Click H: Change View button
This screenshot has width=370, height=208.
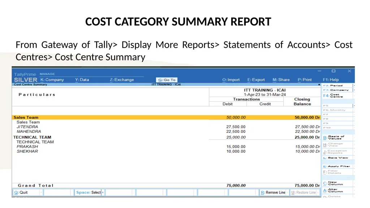click(x=337, y=144)
